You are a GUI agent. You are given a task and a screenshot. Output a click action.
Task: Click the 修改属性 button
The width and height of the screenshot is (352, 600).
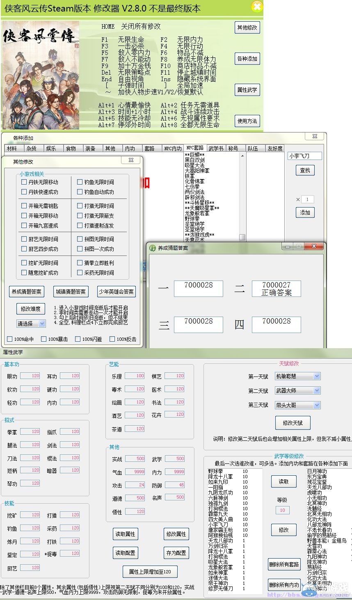coord(176,534)
